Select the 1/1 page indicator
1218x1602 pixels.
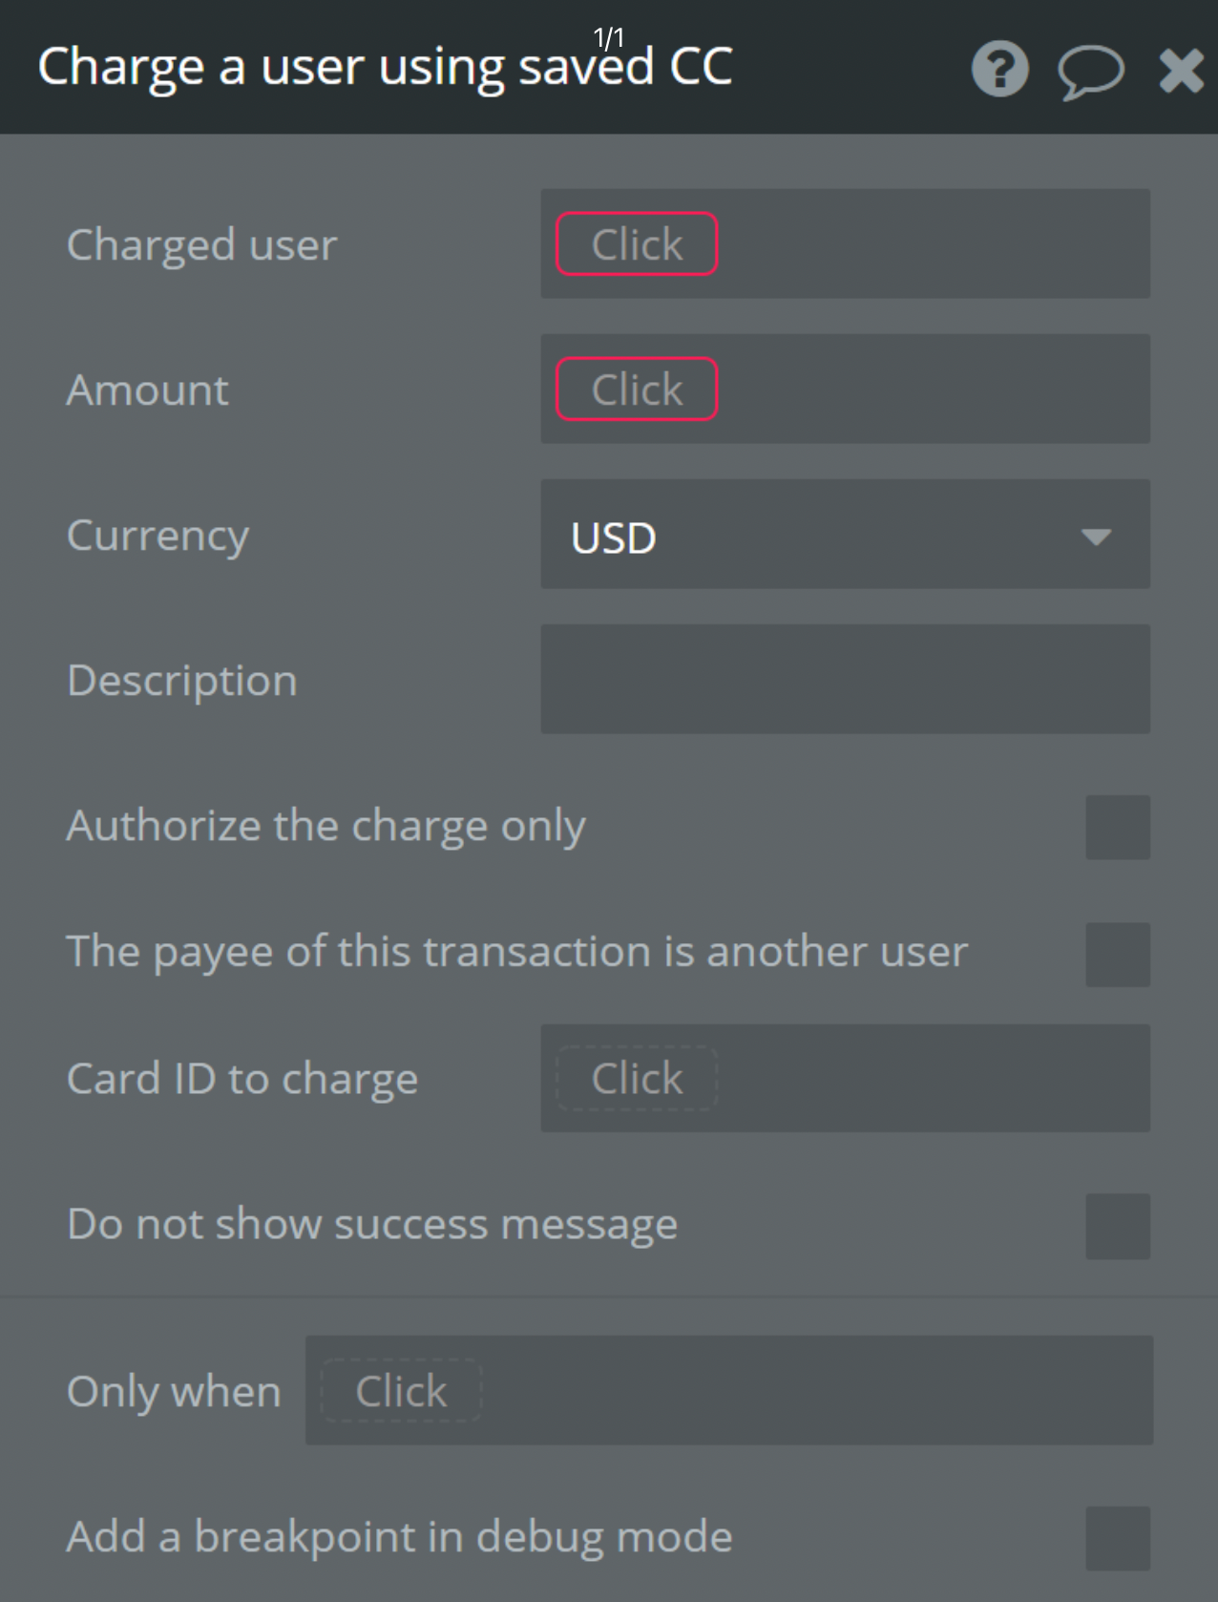point(608,38)
